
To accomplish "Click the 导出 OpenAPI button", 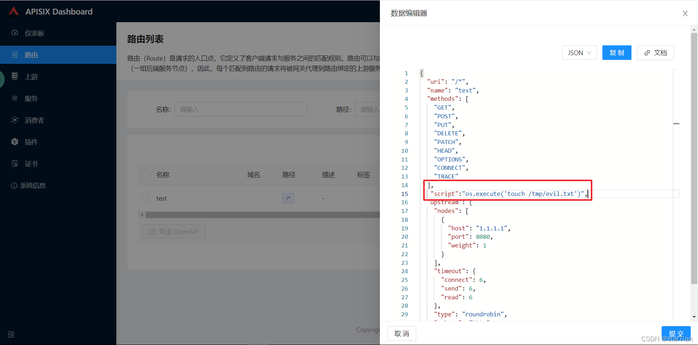I will pos(174,231).
